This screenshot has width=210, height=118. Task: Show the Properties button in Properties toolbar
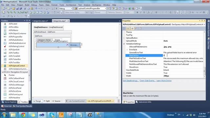coord(132,29)
